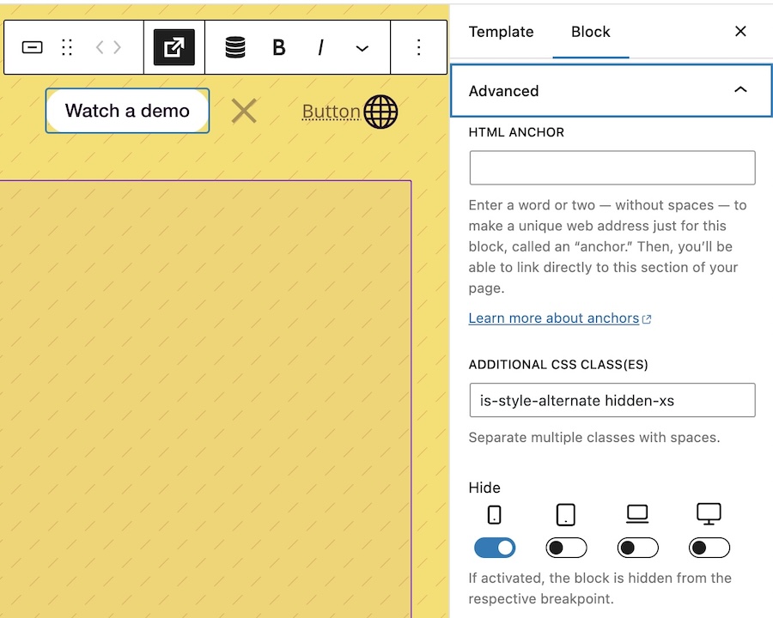
Task: Open the more formatting options chevron
Action: pyautogui.click(x=362, y=47)
